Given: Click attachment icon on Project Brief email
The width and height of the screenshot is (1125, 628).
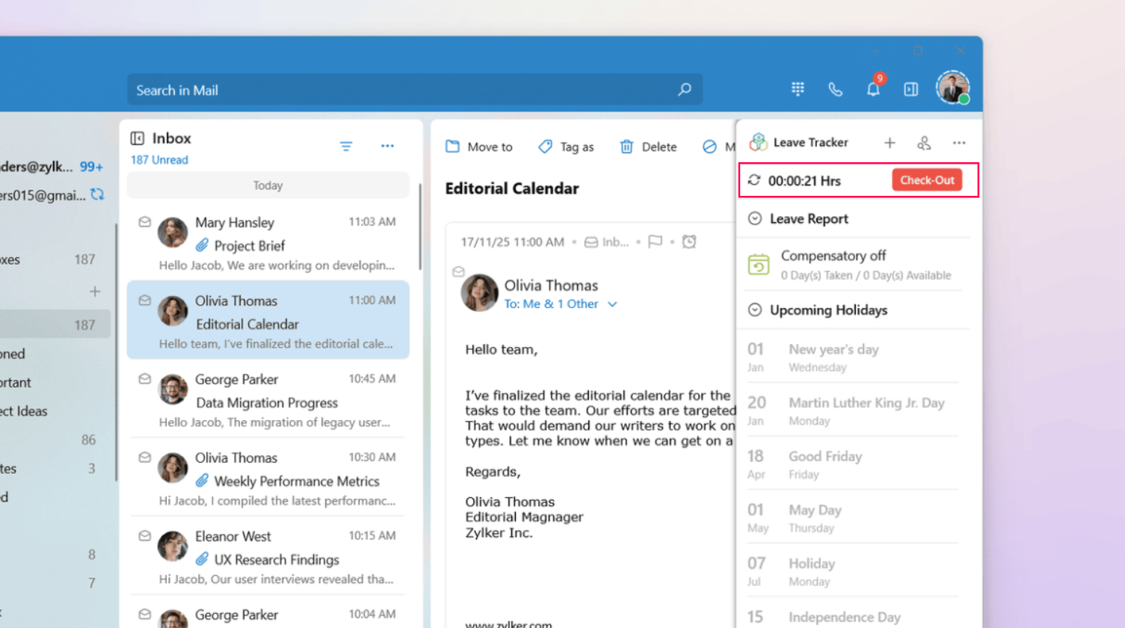Looking at the screenshot, I should [202, 245].
